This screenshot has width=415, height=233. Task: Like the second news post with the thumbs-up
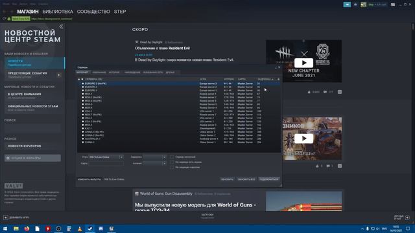317,166
